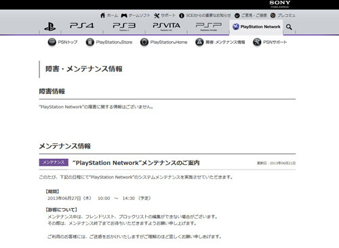The height and width of the screenshot is (248, 339).
Task: Open the サポート link
Action: [168, 16]
